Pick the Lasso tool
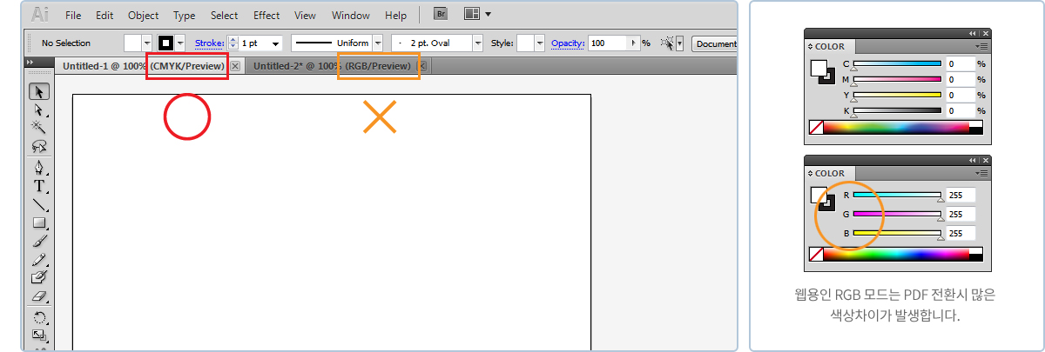 click(x=39, y=147)
